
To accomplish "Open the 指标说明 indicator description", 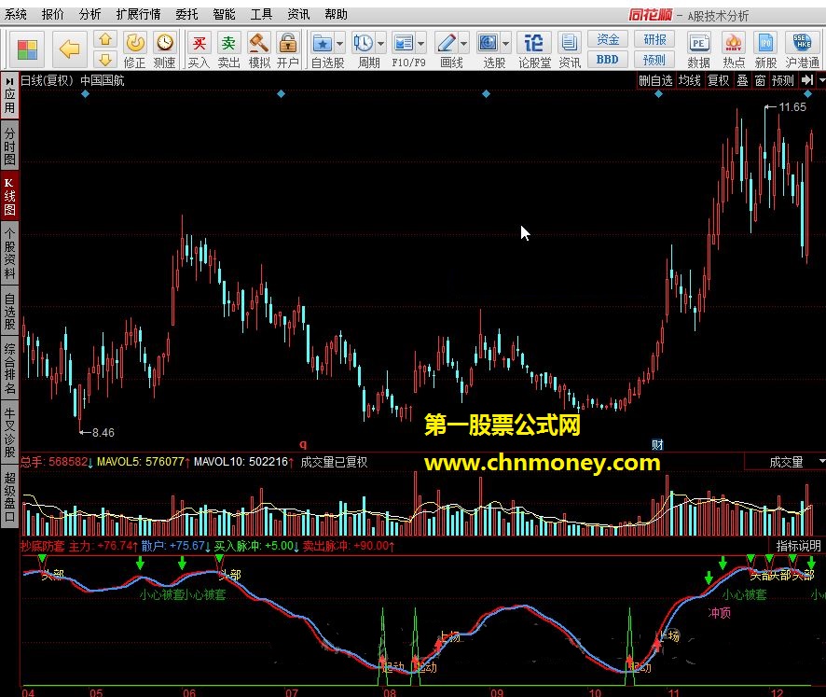I will pyautogui.click(x=798, y=546).
